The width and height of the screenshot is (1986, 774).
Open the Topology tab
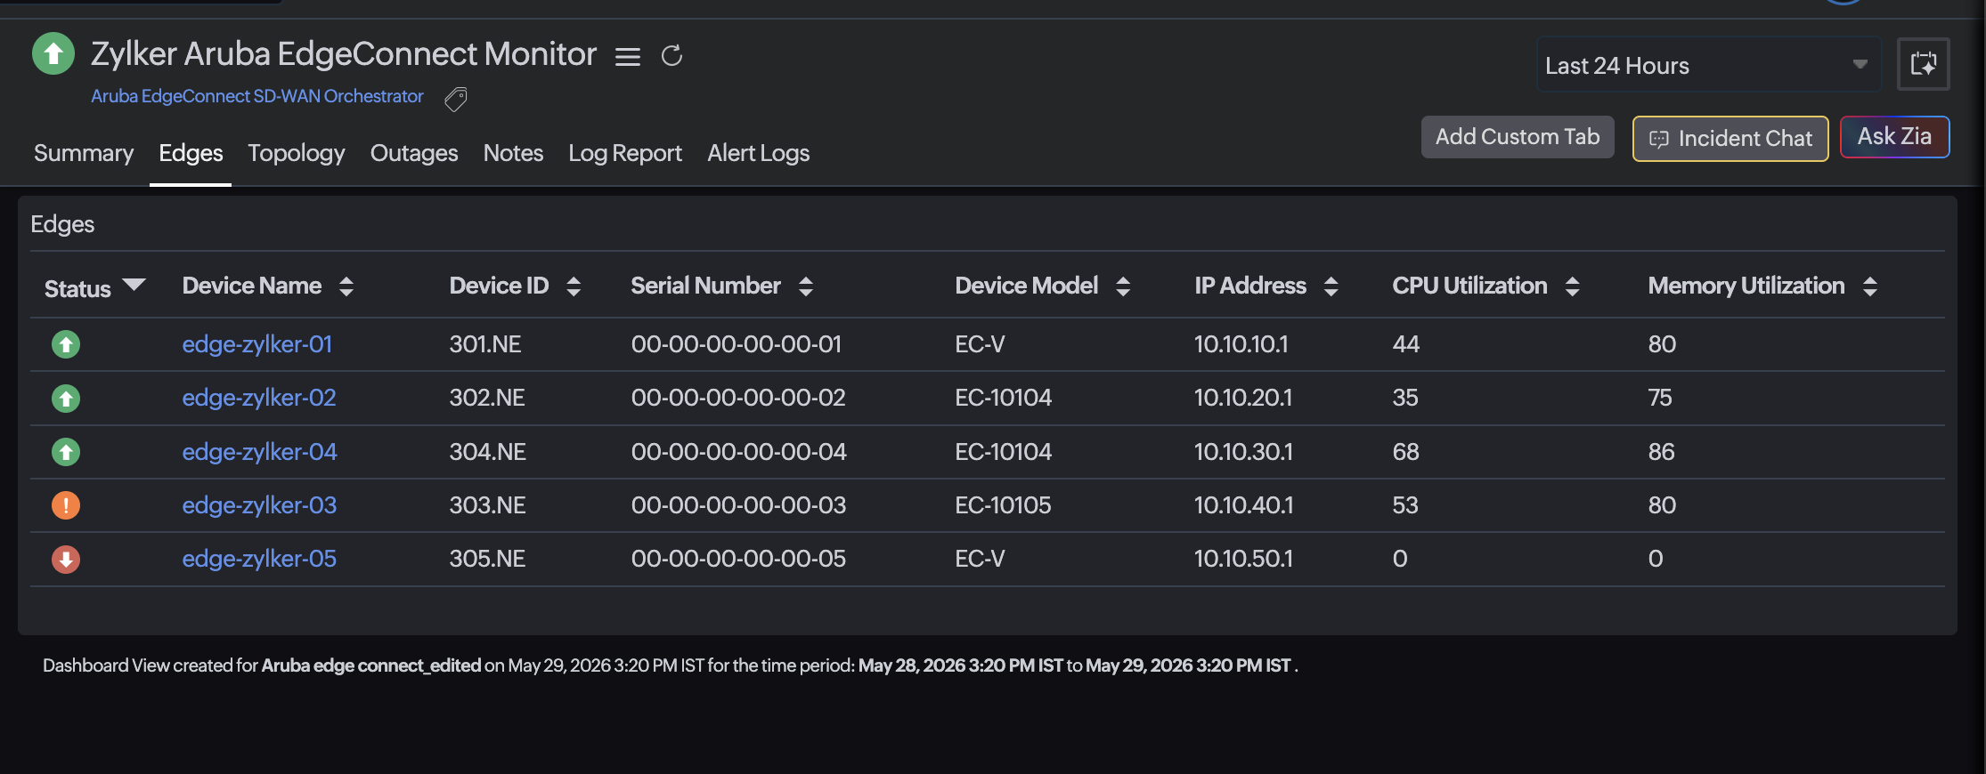click(297, 153)
